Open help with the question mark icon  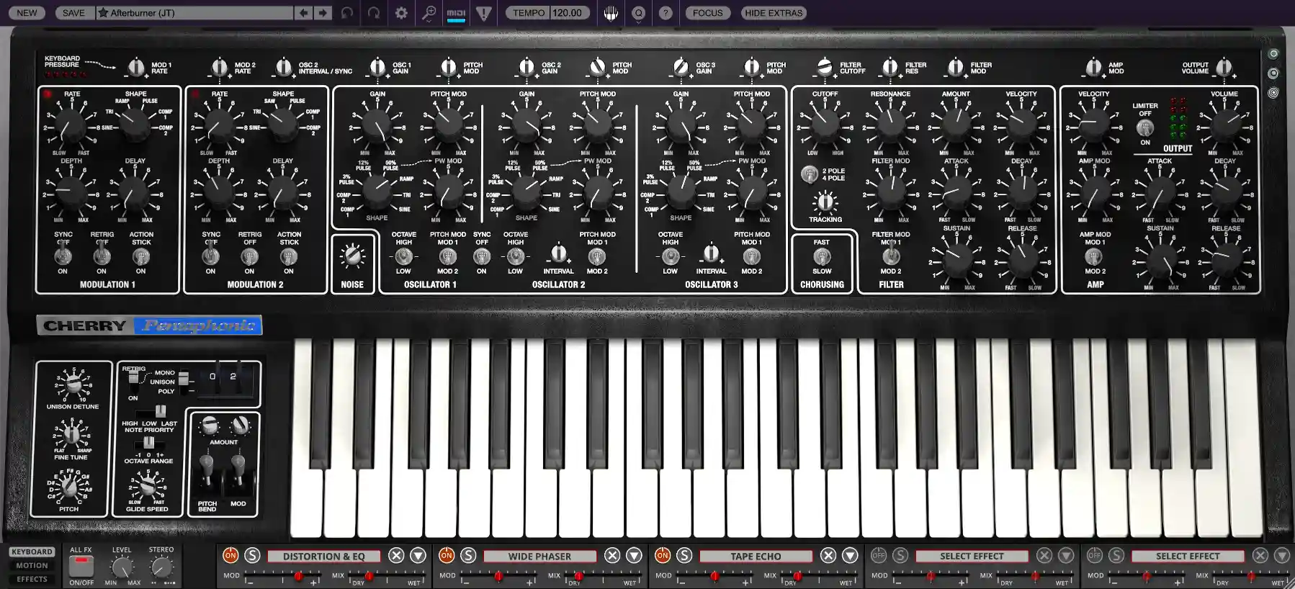pos(666,13)
